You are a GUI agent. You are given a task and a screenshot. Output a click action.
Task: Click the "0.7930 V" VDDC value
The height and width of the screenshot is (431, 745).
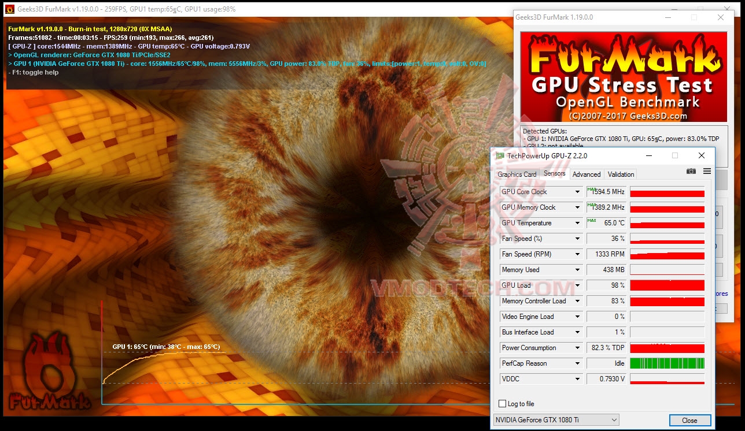(606, 379)
